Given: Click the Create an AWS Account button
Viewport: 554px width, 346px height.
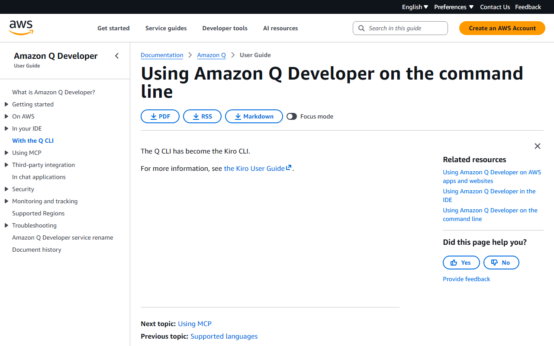Looking at the screenshot, I should coord(502,28).
